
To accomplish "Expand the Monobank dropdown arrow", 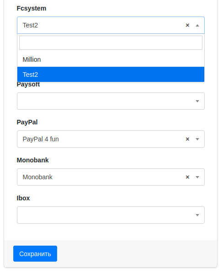I will (x=197, y=177).
